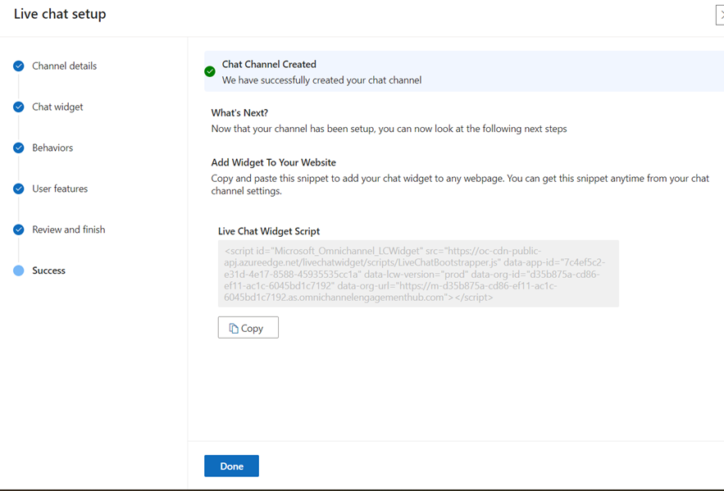Click the Chat Channel Created banner heading
The width and height of the screenshot is (724, 491).
point(269,64)
